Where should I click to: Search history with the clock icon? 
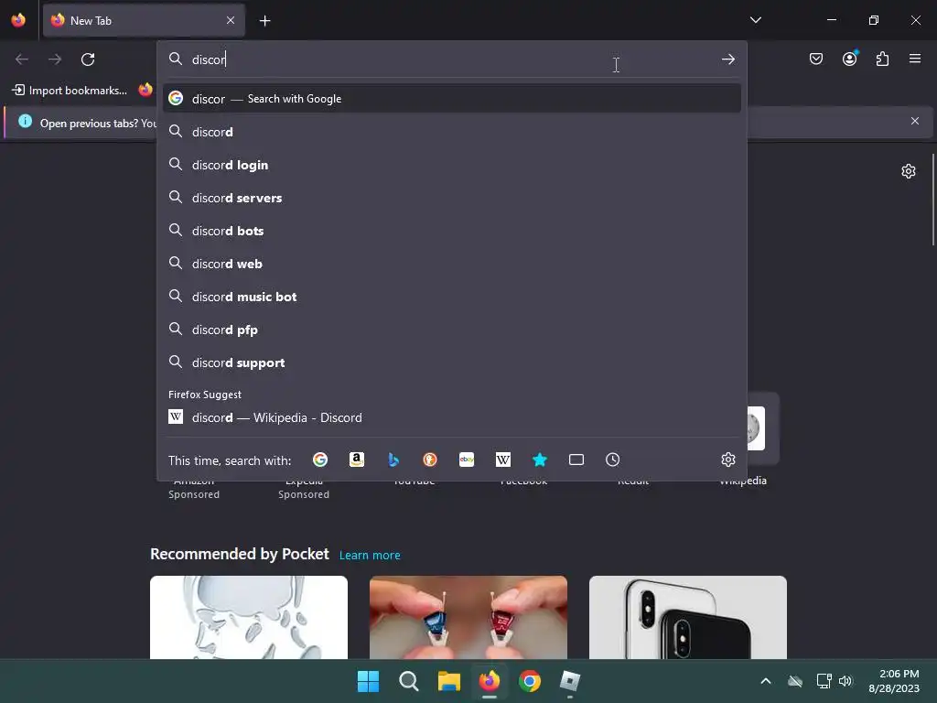[612, 460]
